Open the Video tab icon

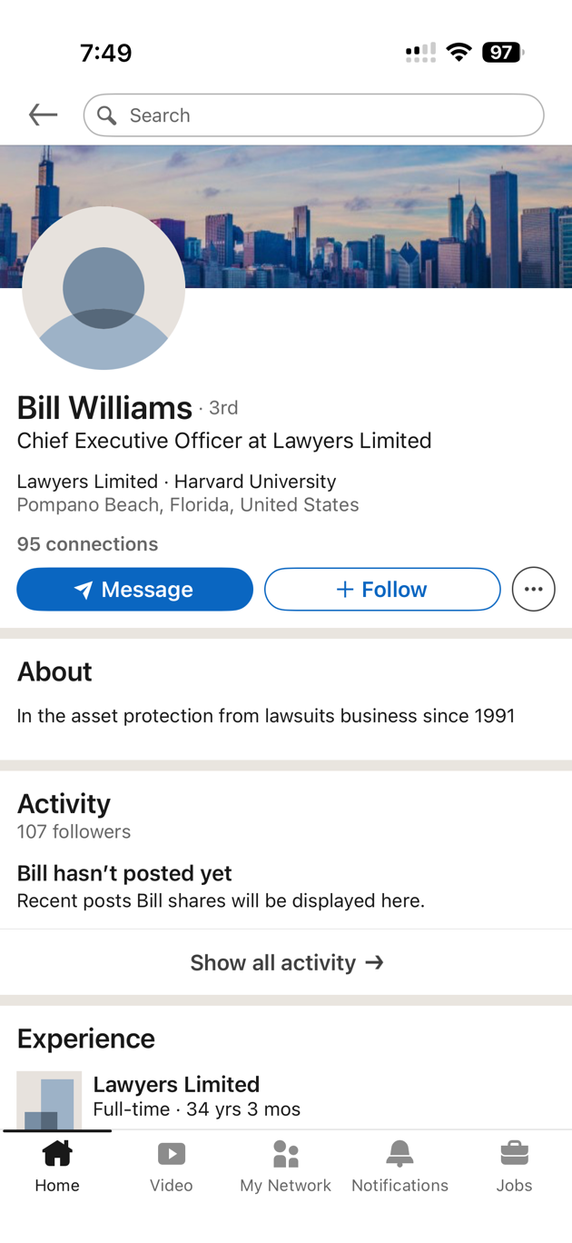pyautogui.click(x=172, y=1154)
